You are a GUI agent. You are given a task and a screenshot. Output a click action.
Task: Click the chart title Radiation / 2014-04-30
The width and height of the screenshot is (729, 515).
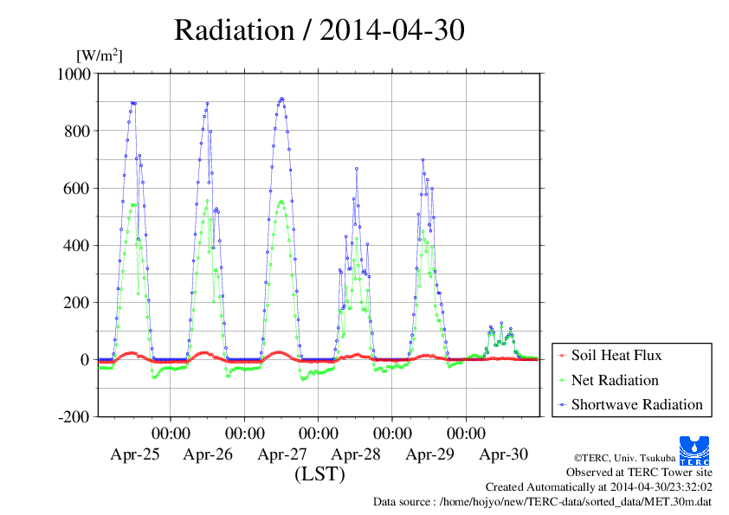click(x=319, y=30)
